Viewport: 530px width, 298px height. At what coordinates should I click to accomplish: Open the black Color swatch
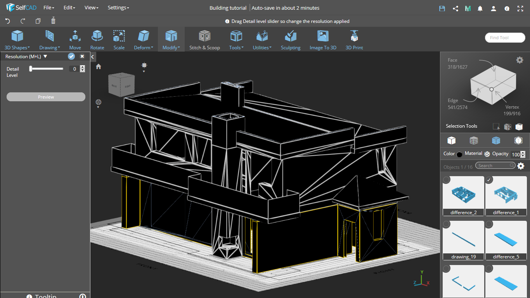click(x=459, y=154)
